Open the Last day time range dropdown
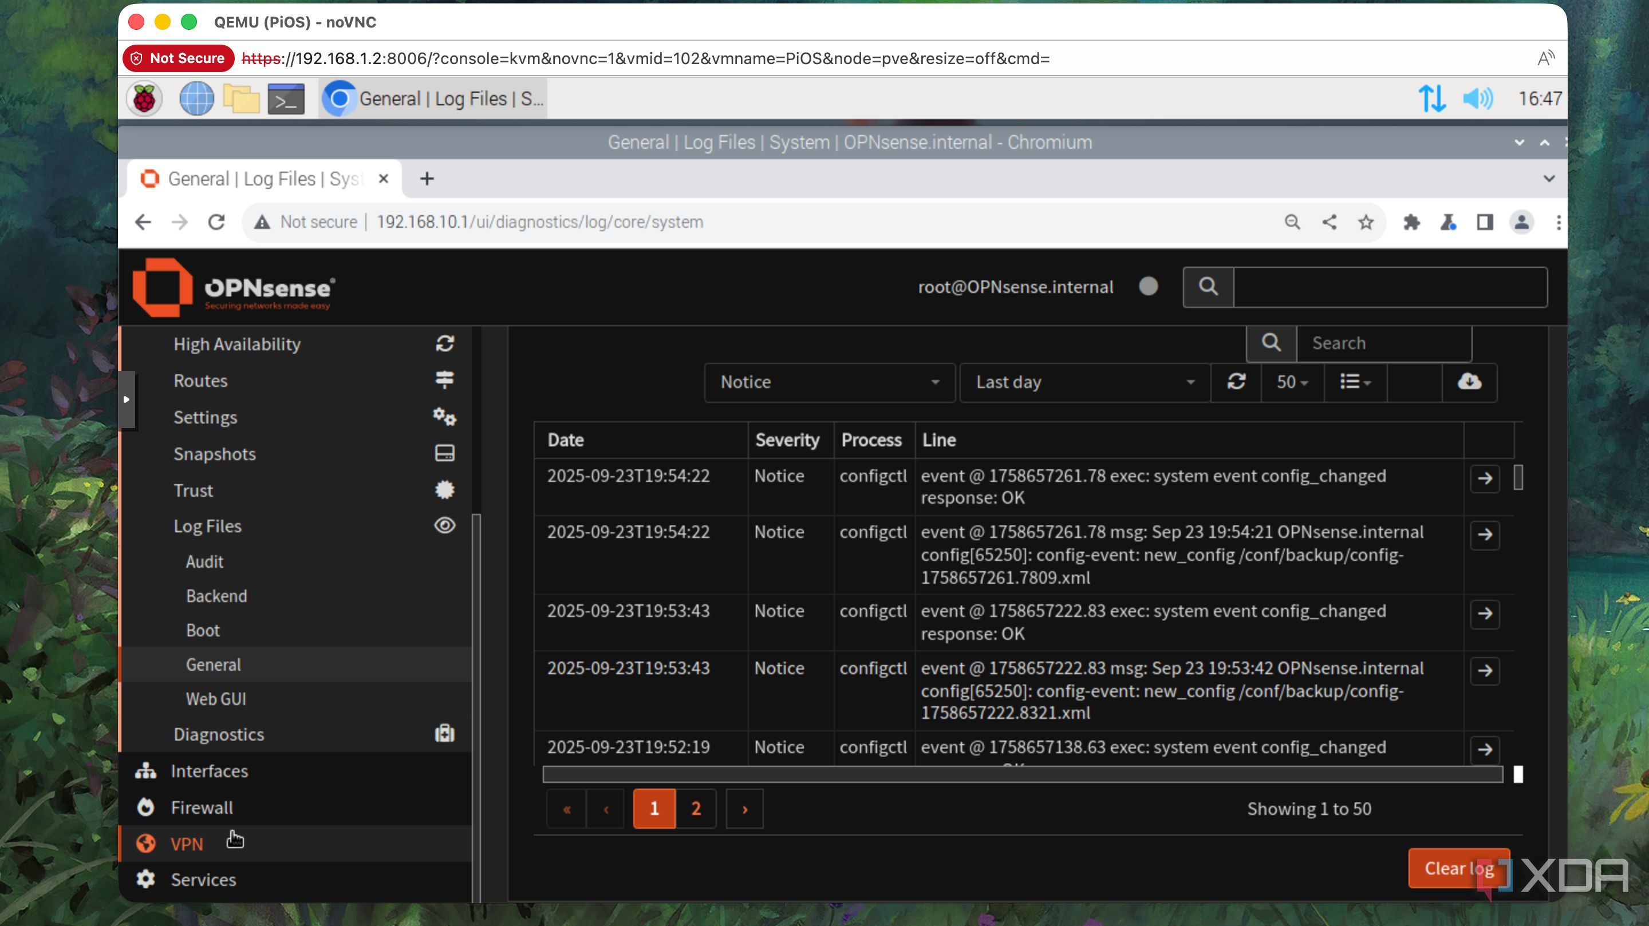The image size is (1649, 926). 1085,382
